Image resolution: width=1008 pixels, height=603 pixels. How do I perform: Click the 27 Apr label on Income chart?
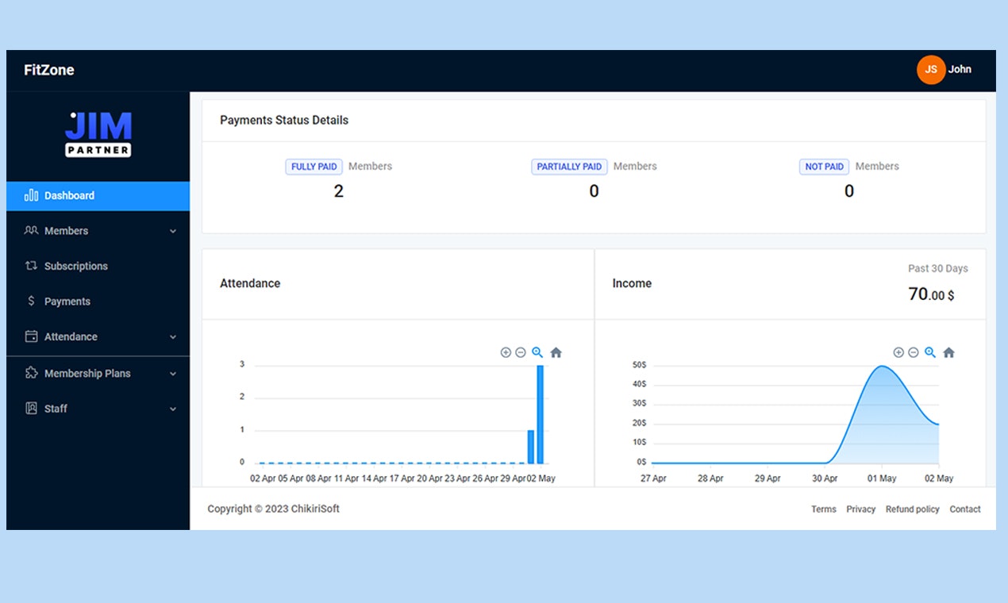coord(653,478)
